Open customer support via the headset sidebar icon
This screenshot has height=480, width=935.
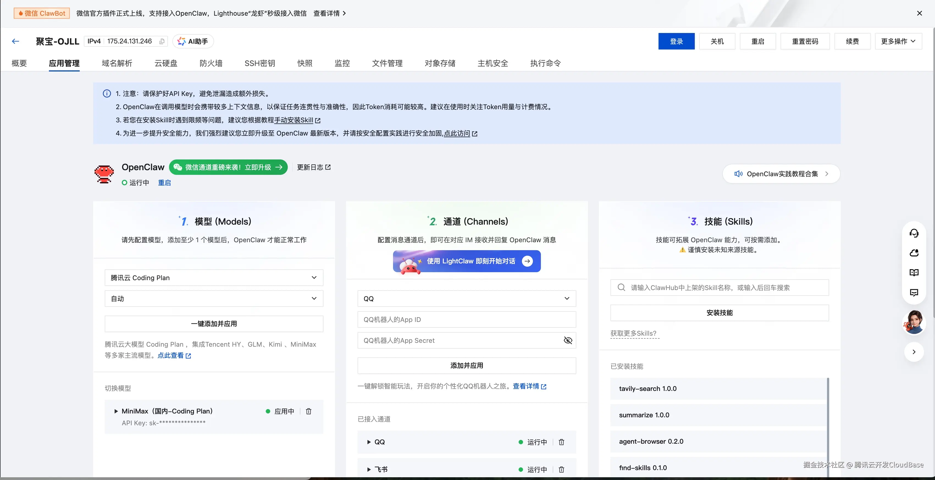pyautogui.click(x=914, y=233)
